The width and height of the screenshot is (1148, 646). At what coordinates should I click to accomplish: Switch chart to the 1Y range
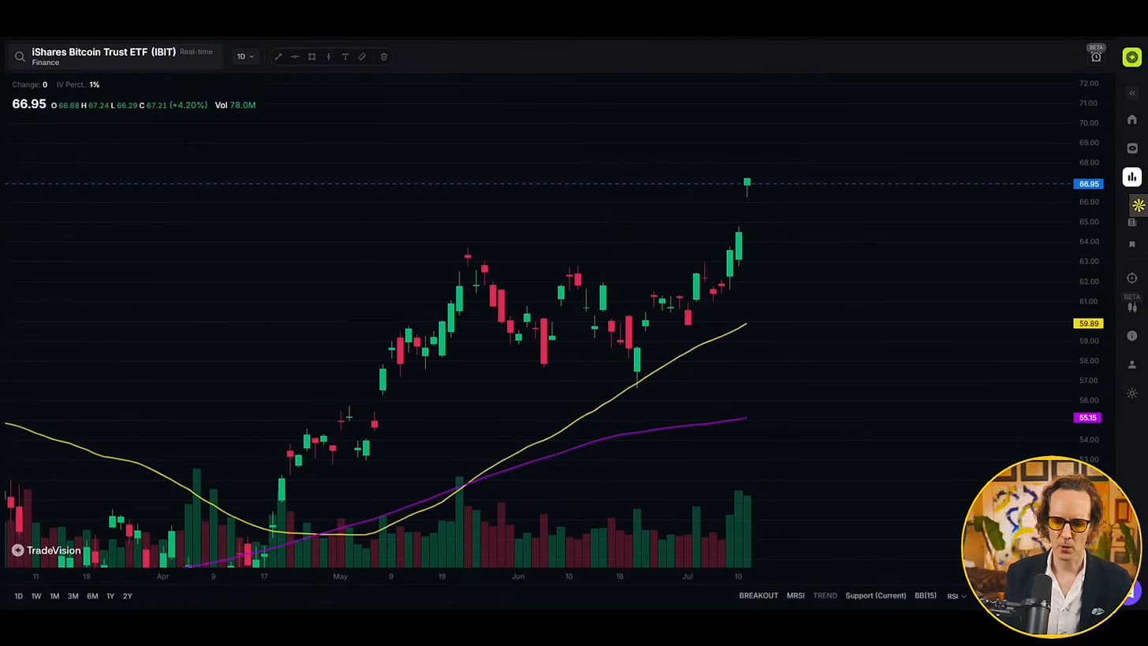coord(110,596)
